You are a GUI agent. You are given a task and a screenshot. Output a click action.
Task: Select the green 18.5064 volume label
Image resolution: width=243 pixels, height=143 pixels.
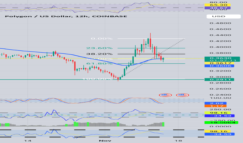click(x=221, y=123)
